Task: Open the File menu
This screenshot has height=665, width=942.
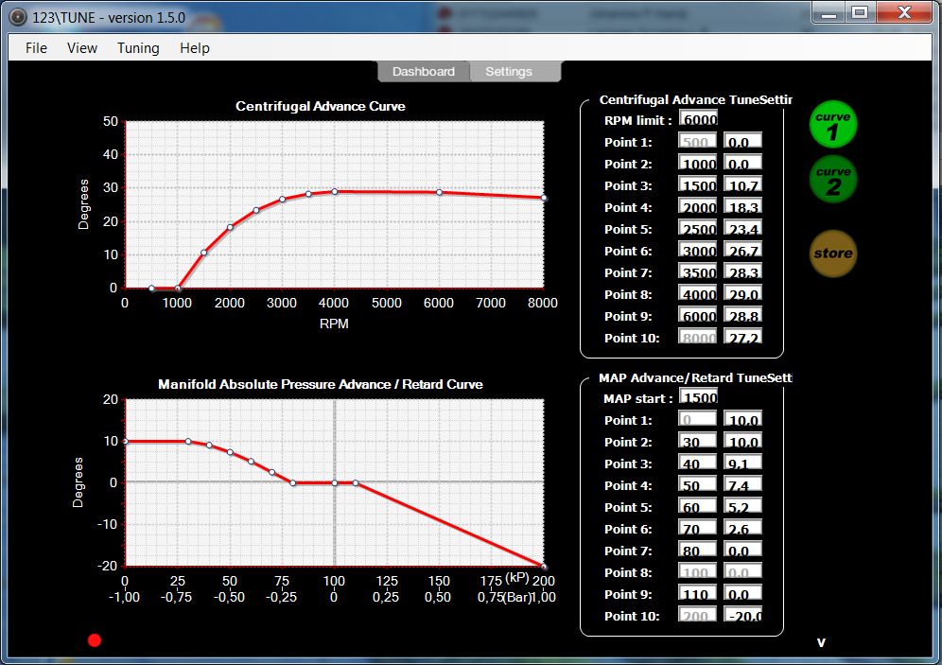Action: 36,48
